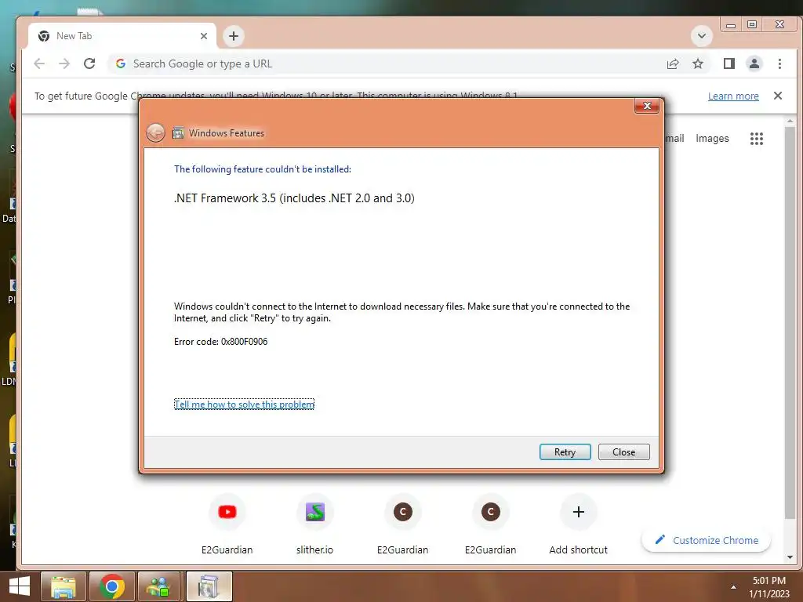Viewport: 803px width, 602px height.
Task: Click the Chrome page vertical scrollbar
Action: [790, 322]
